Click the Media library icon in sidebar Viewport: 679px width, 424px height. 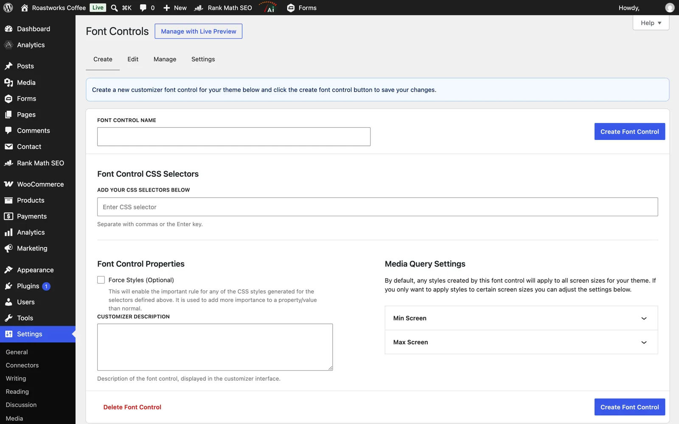8,82
